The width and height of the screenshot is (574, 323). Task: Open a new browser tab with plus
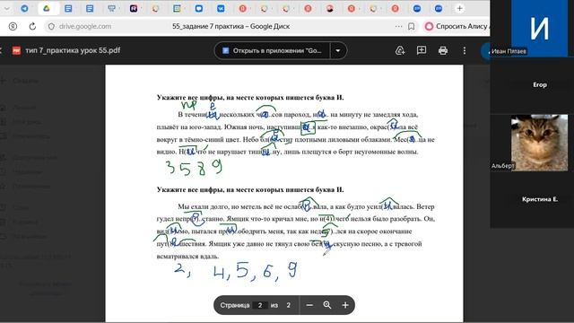[x=459, y=8]
